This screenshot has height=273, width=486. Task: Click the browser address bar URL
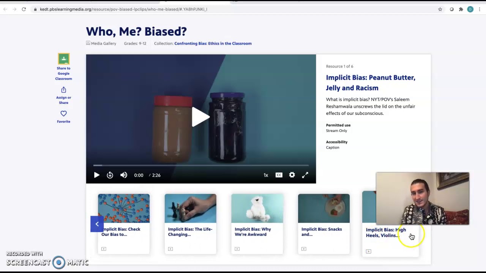(123, 9)
